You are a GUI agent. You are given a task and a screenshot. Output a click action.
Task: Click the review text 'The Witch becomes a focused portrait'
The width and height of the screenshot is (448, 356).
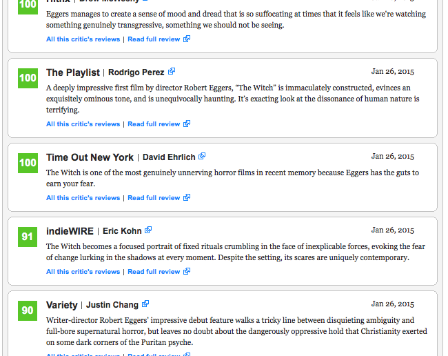[x=236, y=252]
